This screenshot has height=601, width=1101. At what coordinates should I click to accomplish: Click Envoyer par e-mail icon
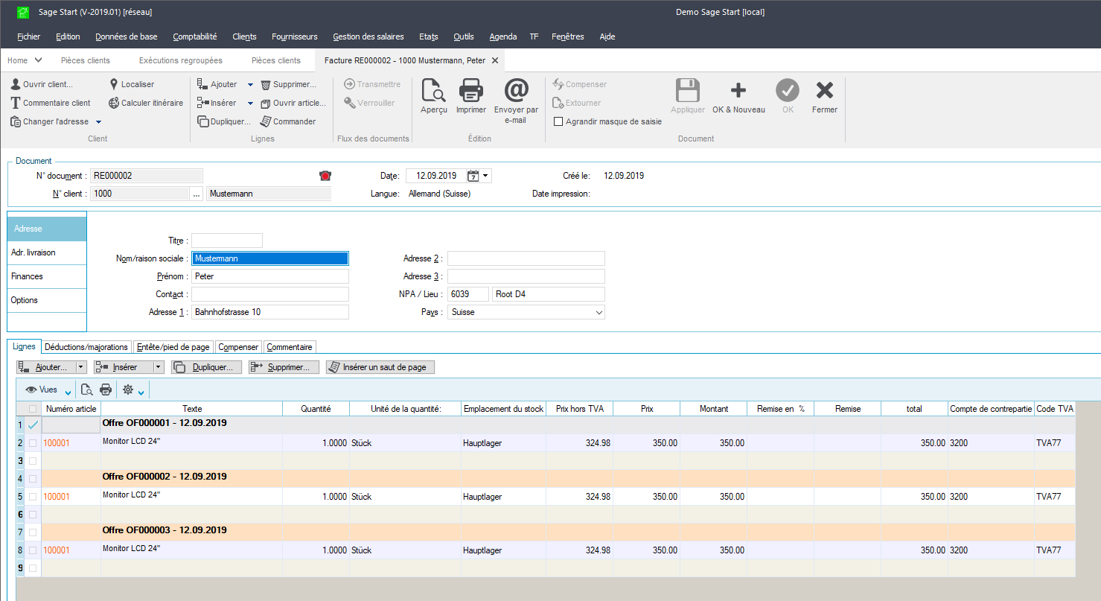point(516,90)
